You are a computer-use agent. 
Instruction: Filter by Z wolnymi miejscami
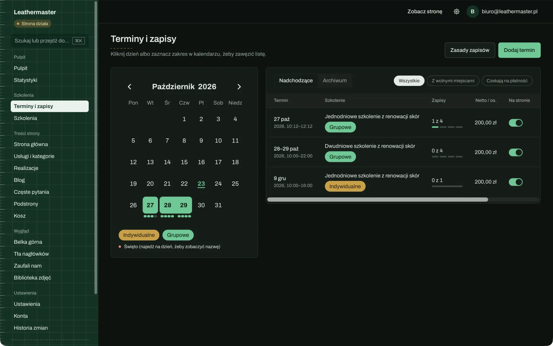click(x=453, y=81)
